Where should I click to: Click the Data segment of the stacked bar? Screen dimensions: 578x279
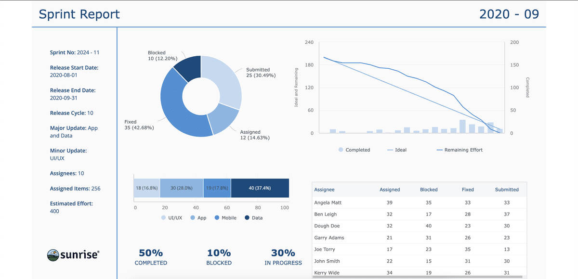pyautogui.click(x=260, y=188)
